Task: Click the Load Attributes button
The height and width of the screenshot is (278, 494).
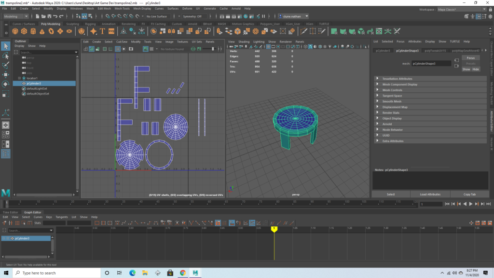Action: pos(430,194)
